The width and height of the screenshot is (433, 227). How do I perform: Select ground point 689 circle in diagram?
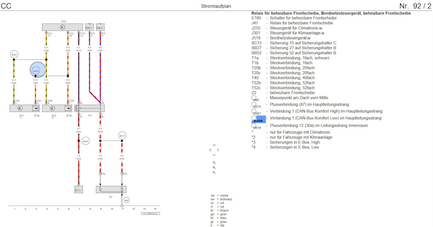126,200
